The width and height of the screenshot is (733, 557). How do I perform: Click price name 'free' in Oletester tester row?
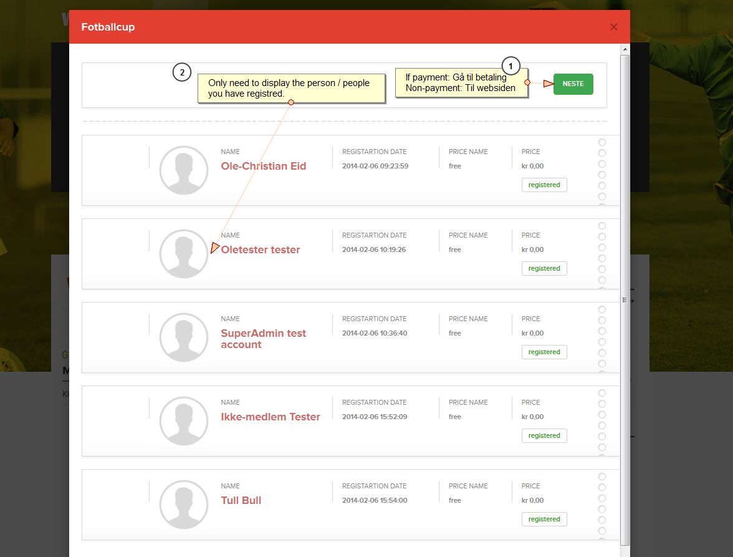pyautogui.click(x=455, y=249)
